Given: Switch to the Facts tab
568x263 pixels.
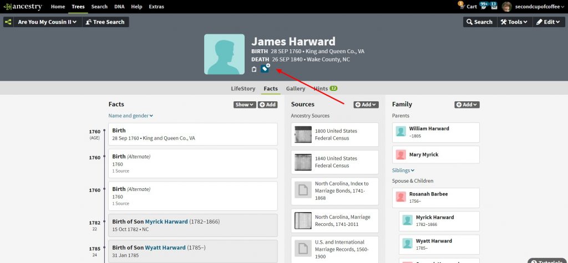Looking at the screenshot, I should (271, 89).
